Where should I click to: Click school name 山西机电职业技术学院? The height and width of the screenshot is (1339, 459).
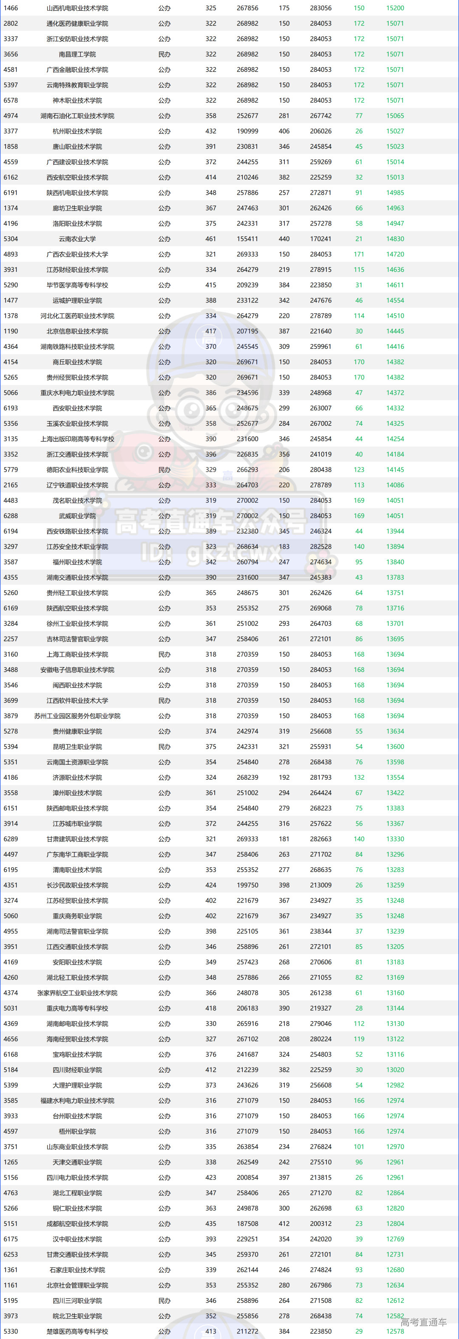pos(77,9)
